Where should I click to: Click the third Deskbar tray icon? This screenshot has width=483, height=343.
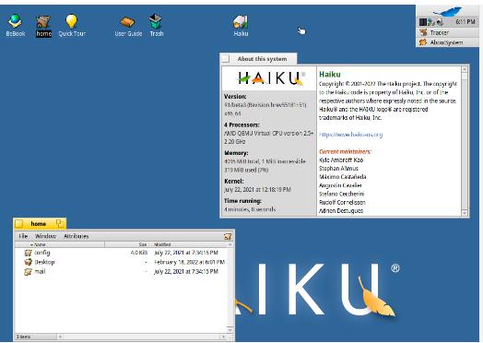440,22
